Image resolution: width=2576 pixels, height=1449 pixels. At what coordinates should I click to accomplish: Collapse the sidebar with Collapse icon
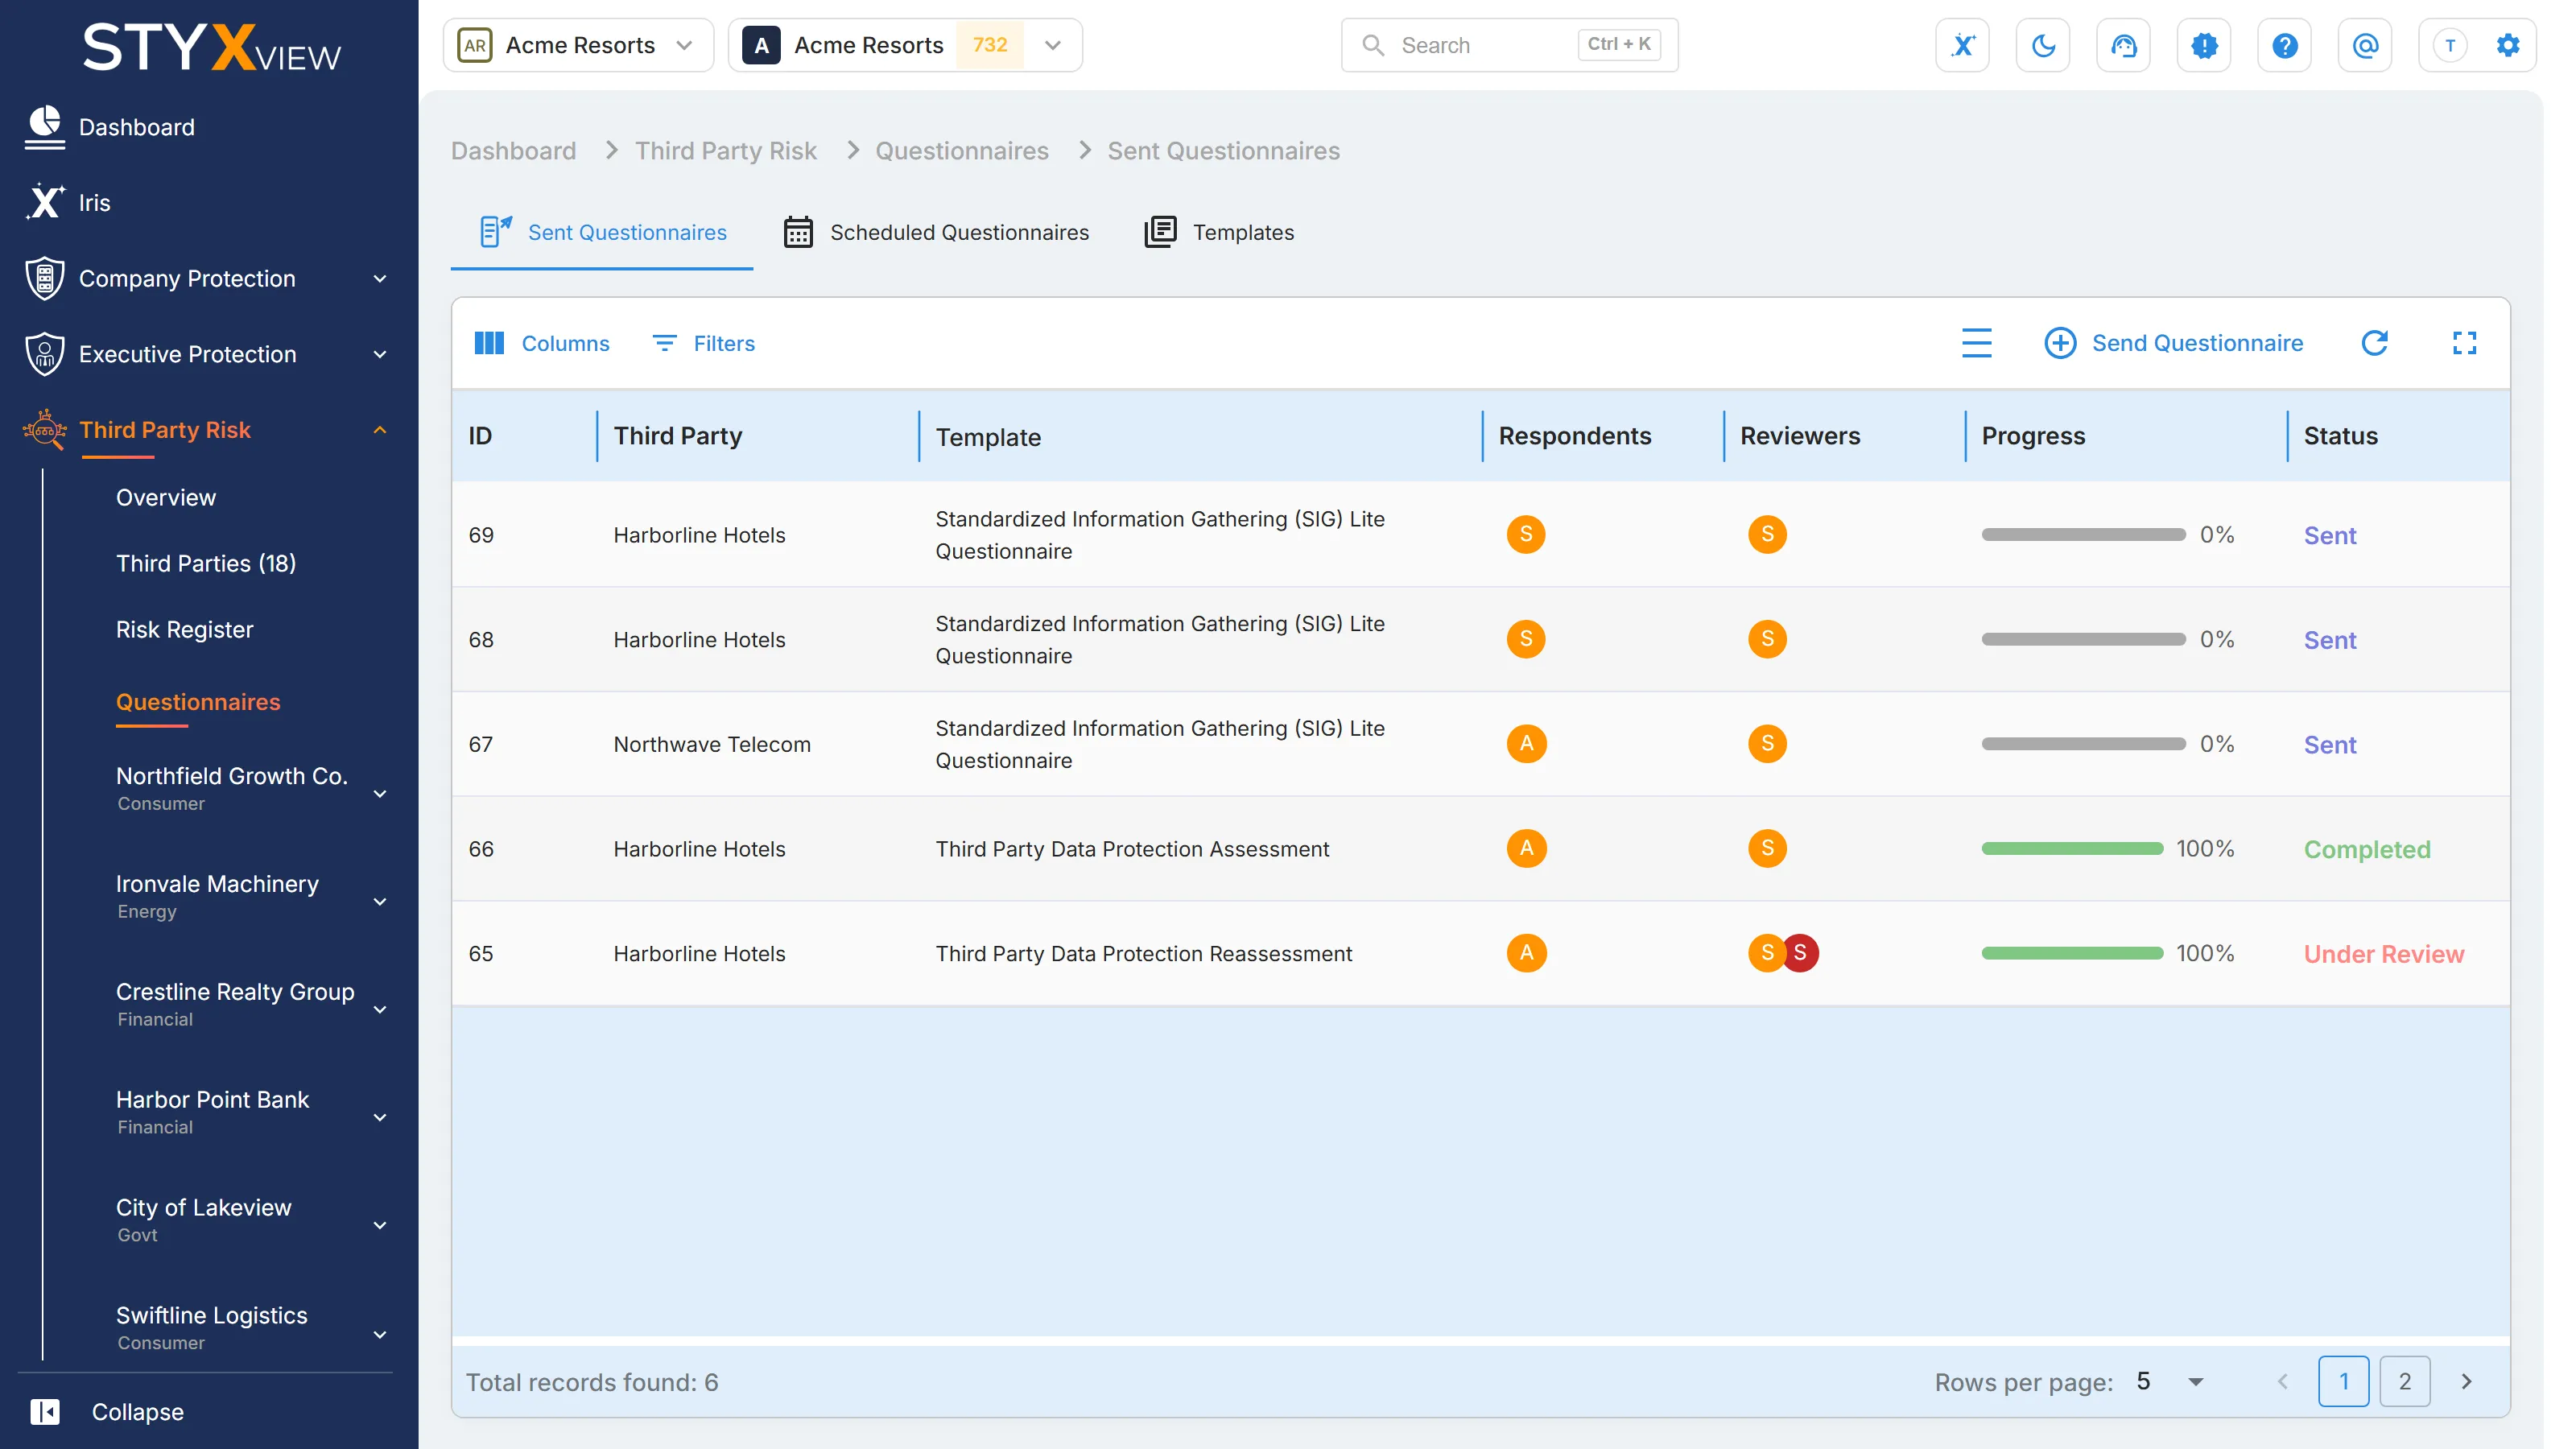tap(45, 1411)
